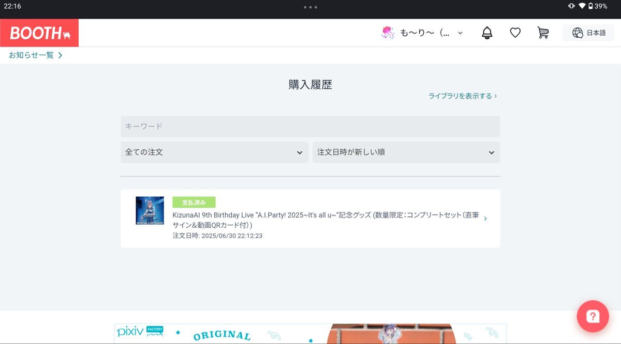This screenshot has width=621, height=344.
Task: Open the red help question button
Action: tap(593, 316)
